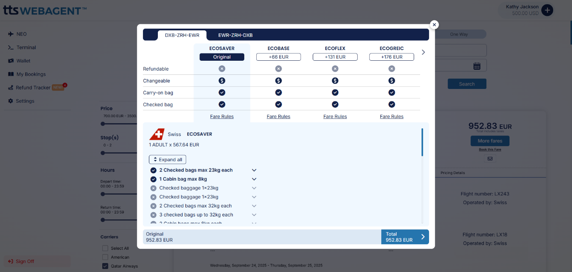This screenshot has width=572, height=272.
Task: Select the ECOSAVER Original fare
Action: (222, 57)
